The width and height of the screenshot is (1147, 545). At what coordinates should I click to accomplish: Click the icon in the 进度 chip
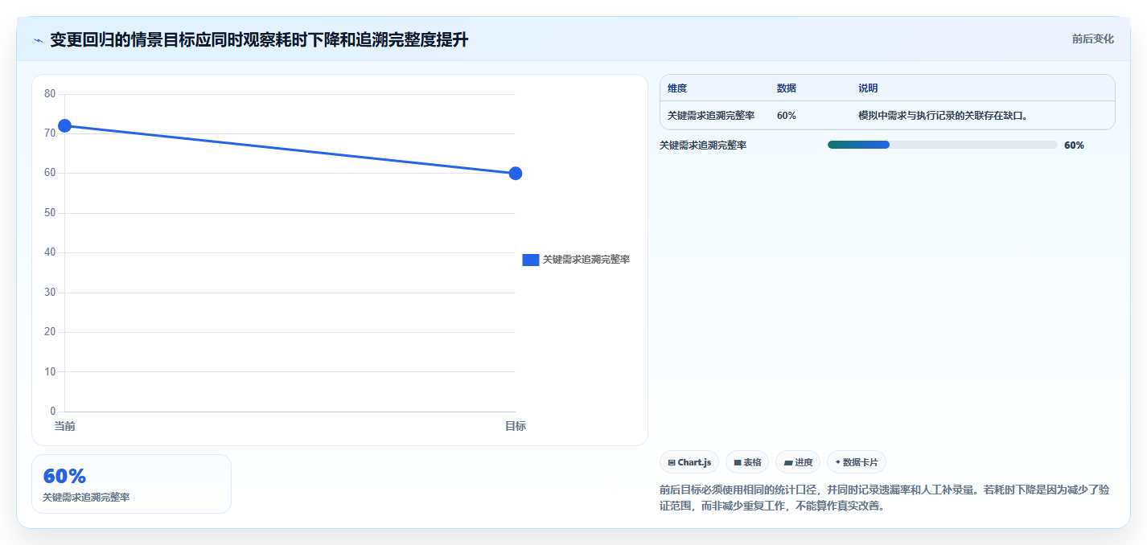788,463
